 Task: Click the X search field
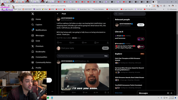(x=130, y=14)
